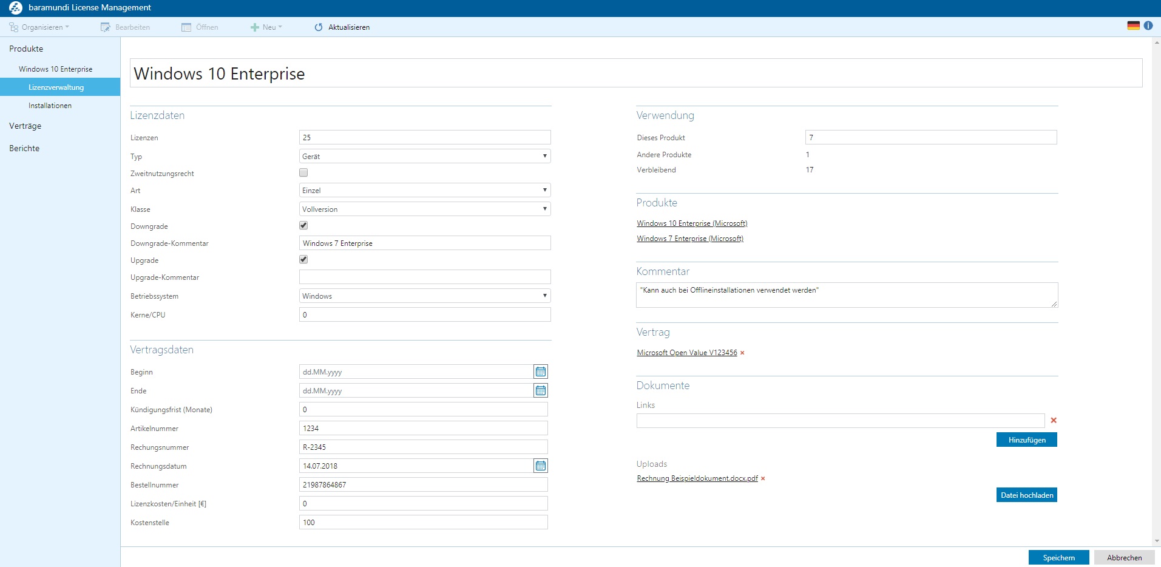Open Microsoft Open Value V123456 contract link
This screenshot has height=567, width=1161.
point(687,353)
